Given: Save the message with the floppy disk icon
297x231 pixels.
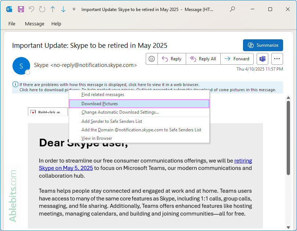Looking at the screenshot, I should pyautogui.click(x=21, y=9).
